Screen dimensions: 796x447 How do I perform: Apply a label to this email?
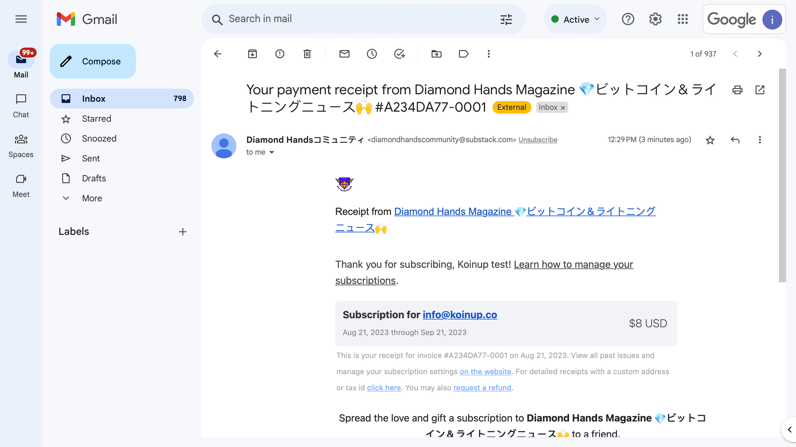[x=464, y=54]
